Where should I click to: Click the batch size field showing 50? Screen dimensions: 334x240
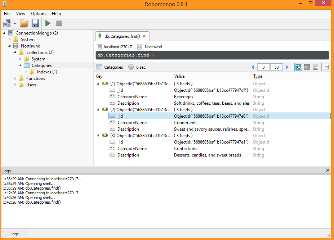[276, 67]
